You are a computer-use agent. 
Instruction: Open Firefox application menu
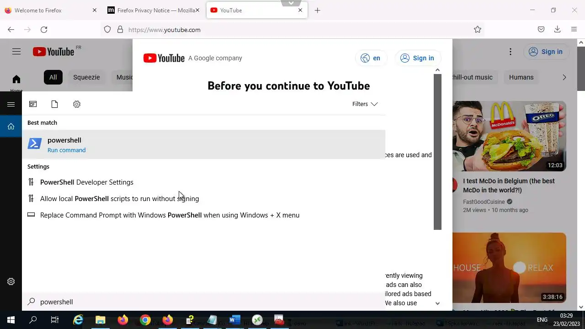574,29
